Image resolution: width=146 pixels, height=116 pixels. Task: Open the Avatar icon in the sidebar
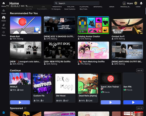[x=4, y=18]
